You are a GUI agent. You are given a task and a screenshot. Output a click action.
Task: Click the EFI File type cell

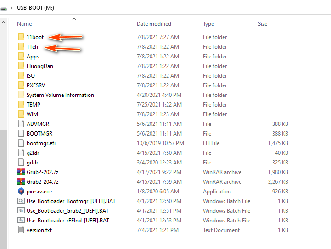coord(211,143)
